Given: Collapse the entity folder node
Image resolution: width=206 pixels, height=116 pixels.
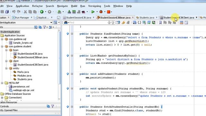Looking at the screenshot, I should pyautogui.click(x=6, y=68).
